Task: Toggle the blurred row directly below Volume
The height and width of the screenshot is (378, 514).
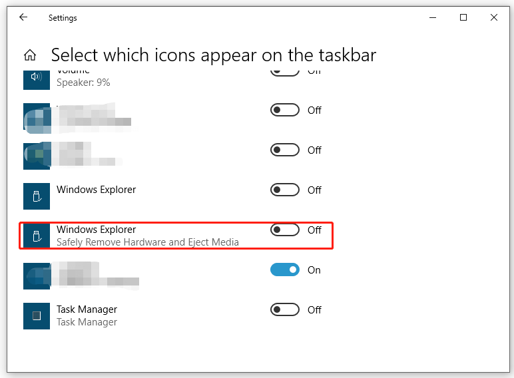Action: point(284,110)
